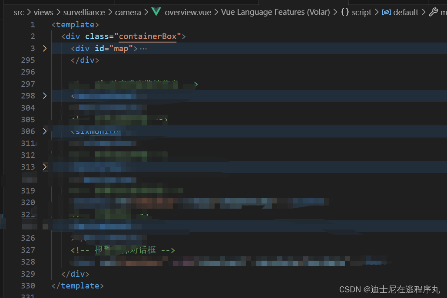Click line number 329 in the gutter
This screenshot has height=298, width=447.
click(28, 274)
